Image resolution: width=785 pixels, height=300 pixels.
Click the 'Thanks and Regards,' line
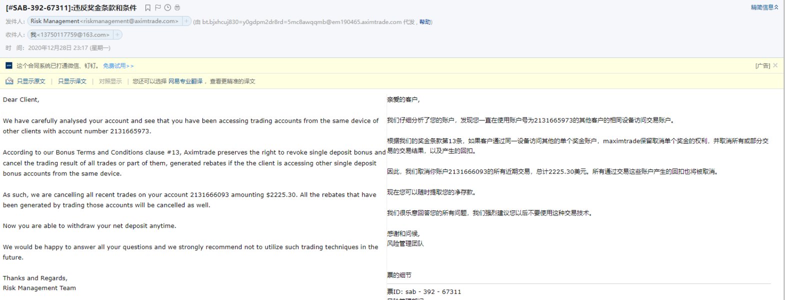coord(35,278)
